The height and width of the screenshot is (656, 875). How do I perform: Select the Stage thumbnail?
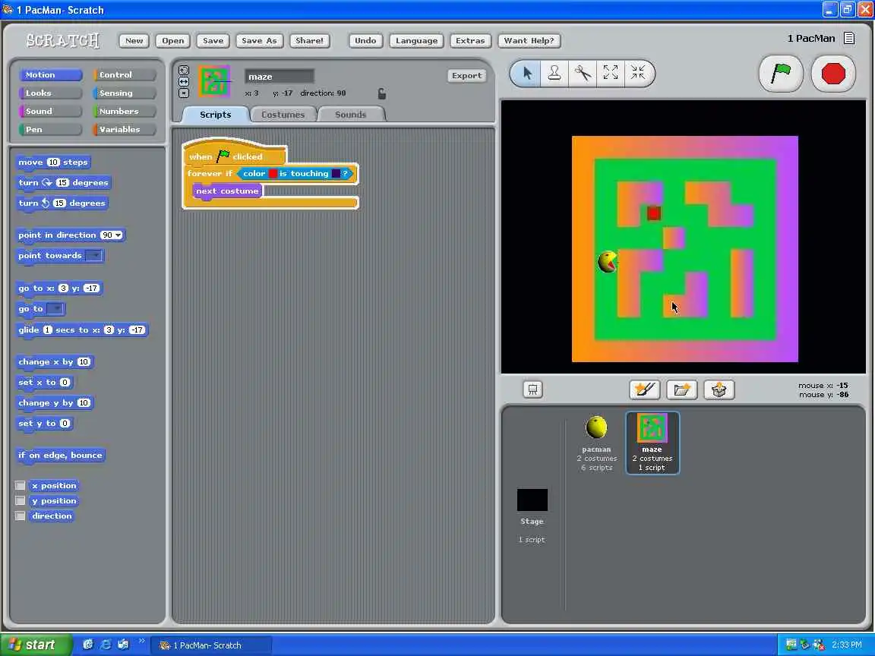(532, 500)
